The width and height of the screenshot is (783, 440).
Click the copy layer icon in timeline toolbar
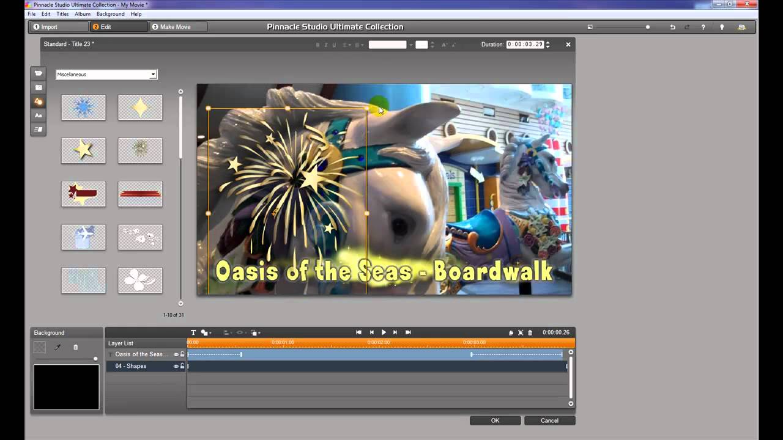511,332
